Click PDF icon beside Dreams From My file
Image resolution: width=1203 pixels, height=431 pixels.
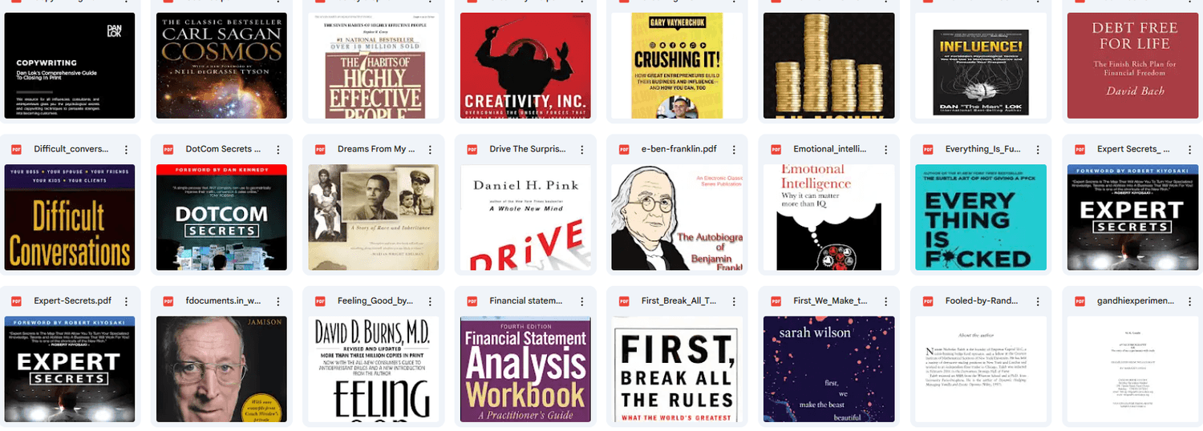pos(320,150)
